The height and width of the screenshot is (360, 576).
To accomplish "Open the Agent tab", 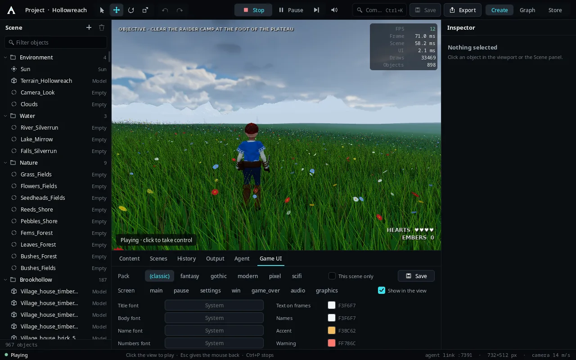I will point(242,258).
